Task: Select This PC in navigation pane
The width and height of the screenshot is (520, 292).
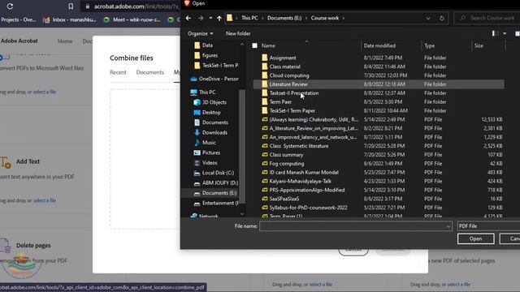Action: 203,92
